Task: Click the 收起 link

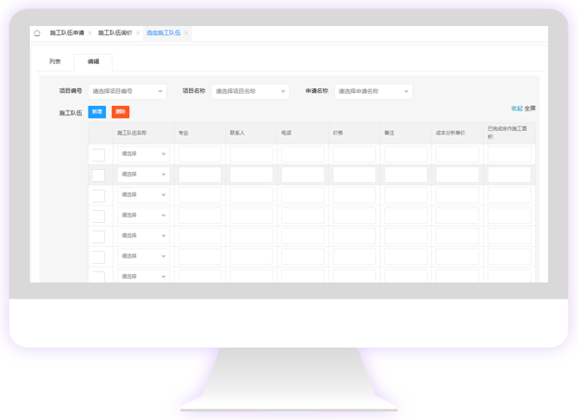Action: [517, 109]
